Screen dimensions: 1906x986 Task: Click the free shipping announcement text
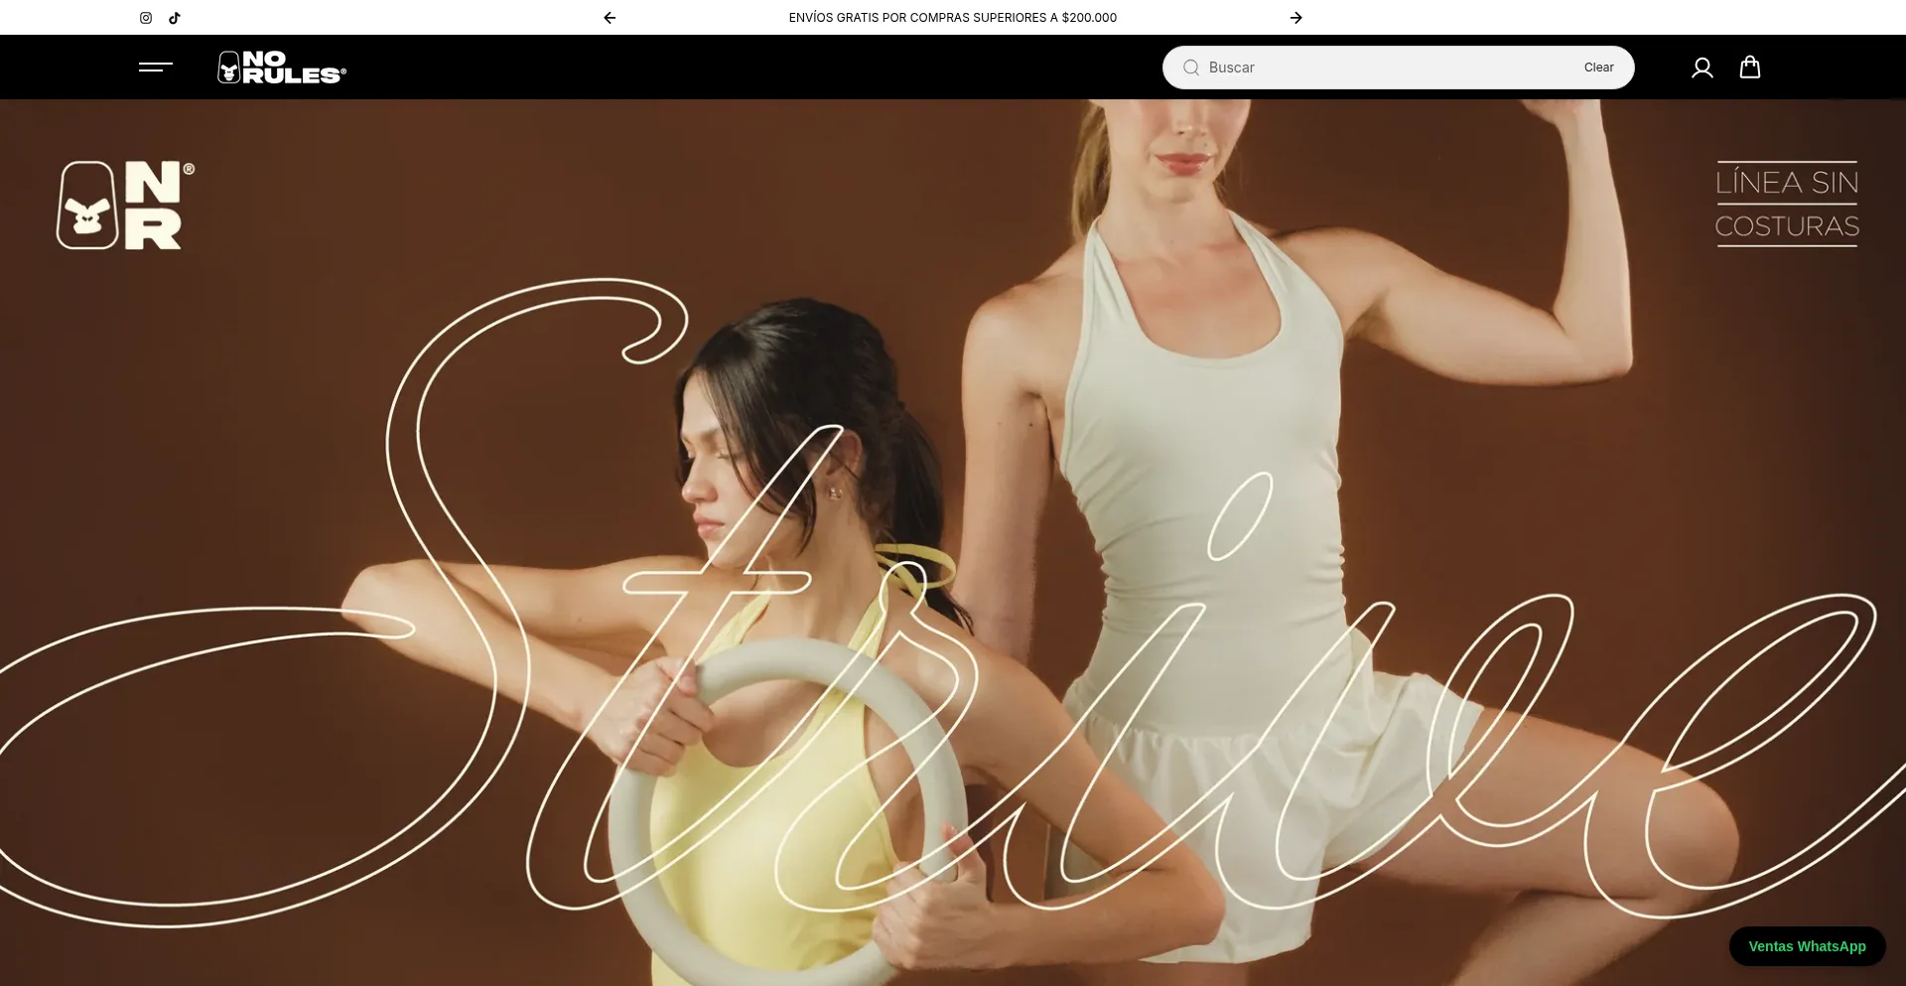(x=952, y=18)
